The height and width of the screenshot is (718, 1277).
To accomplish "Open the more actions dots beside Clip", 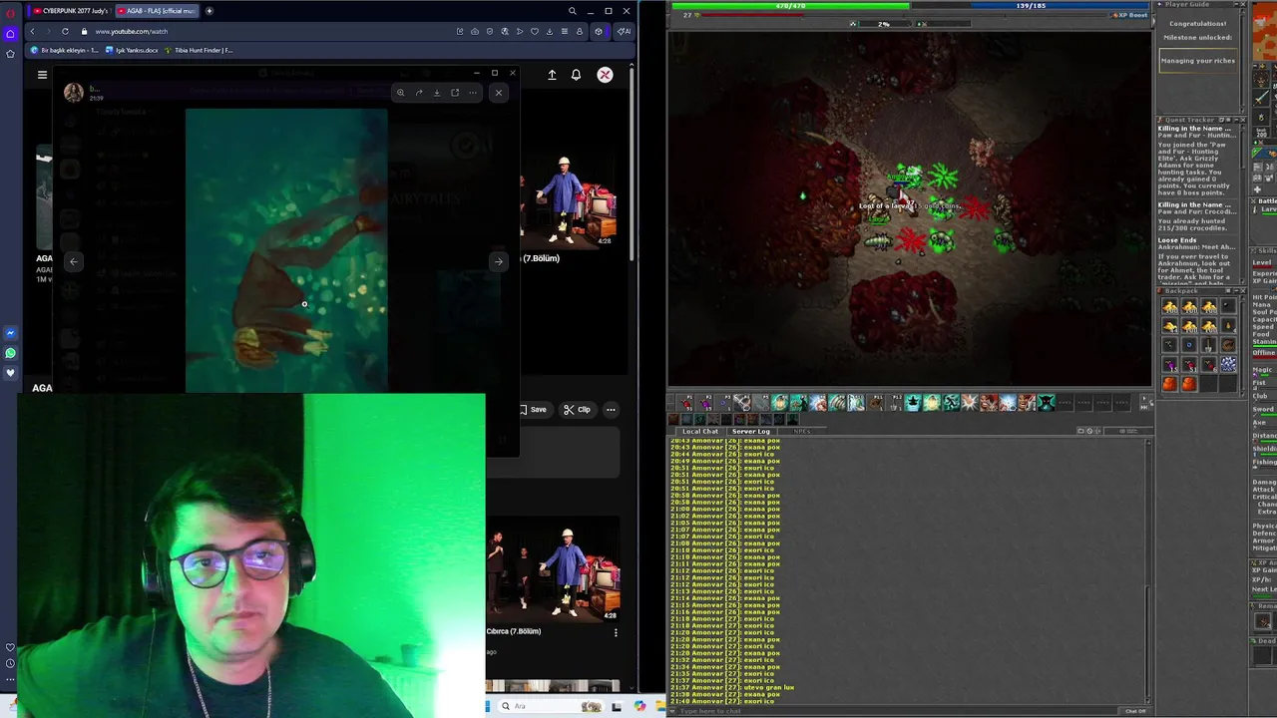I will click(x=611, y=410).
